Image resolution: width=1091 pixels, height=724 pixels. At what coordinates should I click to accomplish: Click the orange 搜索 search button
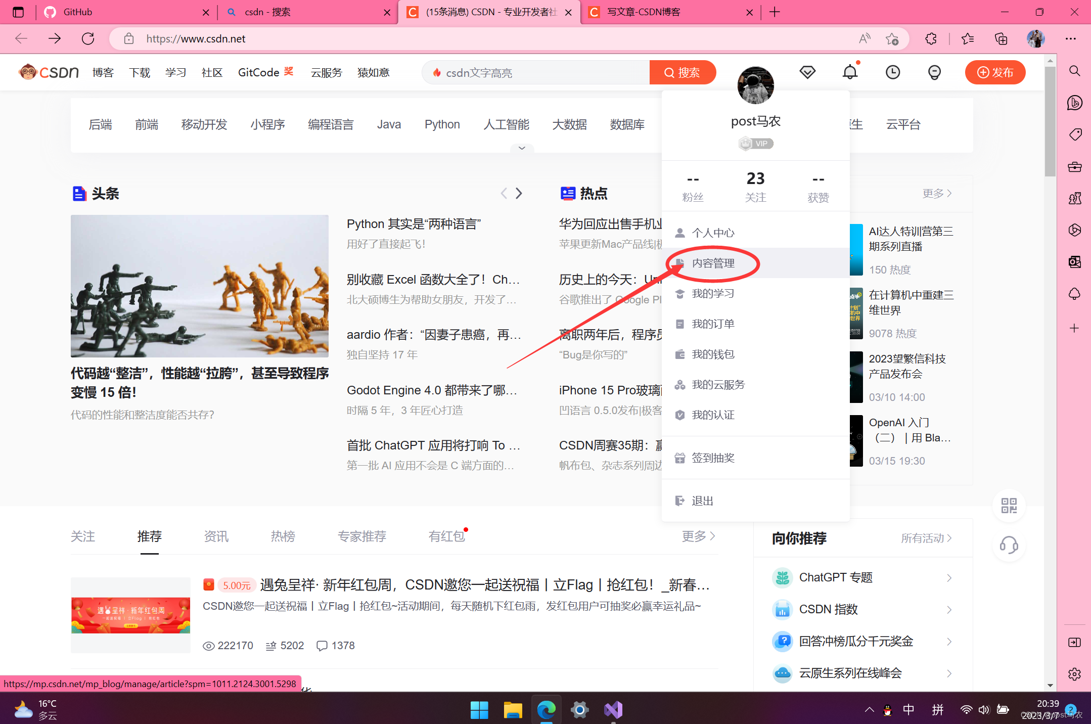(683, 72)
